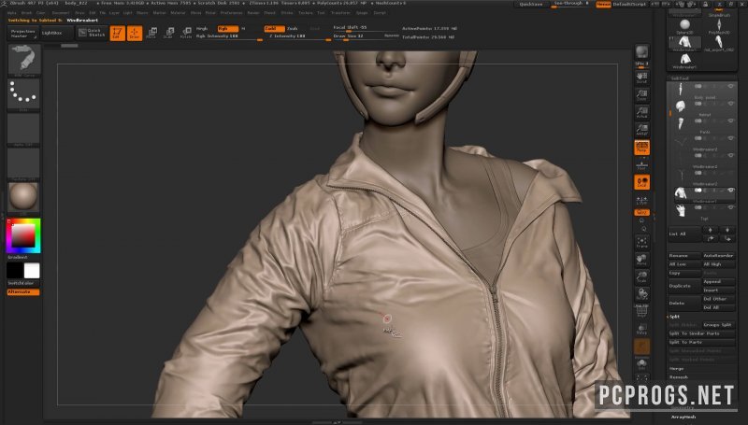Select the Draw mode button

(x=135, y=33)
